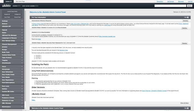The height and width of the screenshot is (111, 194).
Task: Expand the Articles sidebar section
Action: click(x=12, y=47)
